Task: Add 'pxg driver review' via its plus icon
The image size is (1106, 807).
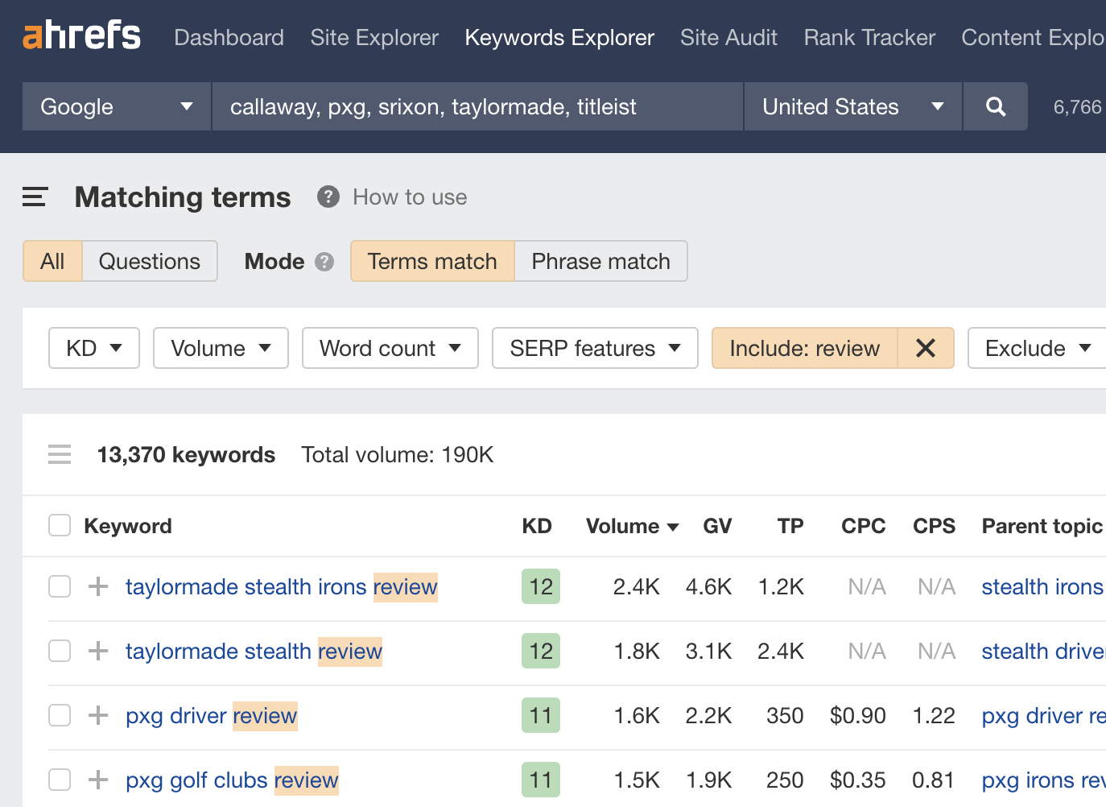Action: click(97, 715)
